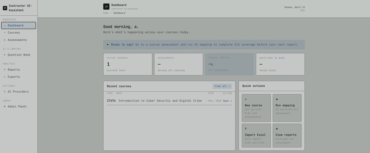This screenshot has width=370, height=153.
Task: Open Assessments from the sidebar
Action: click(x=19, y=40)
